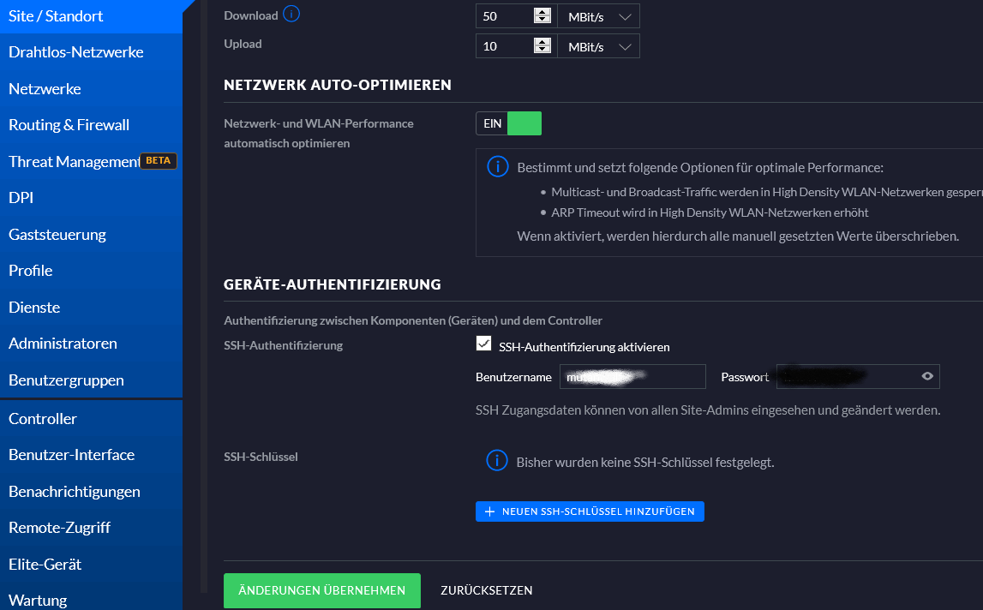Go to Routing & Firewall section
The image size is (983, 610).
pyautogui.click(x=69, y=125)
